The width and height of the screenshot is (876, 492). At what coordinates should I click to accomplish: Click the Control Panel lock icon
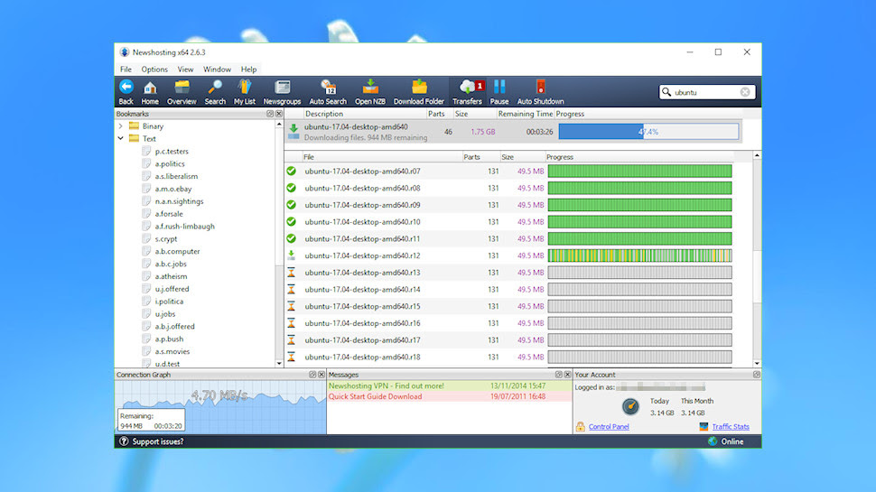coord(581,427)
